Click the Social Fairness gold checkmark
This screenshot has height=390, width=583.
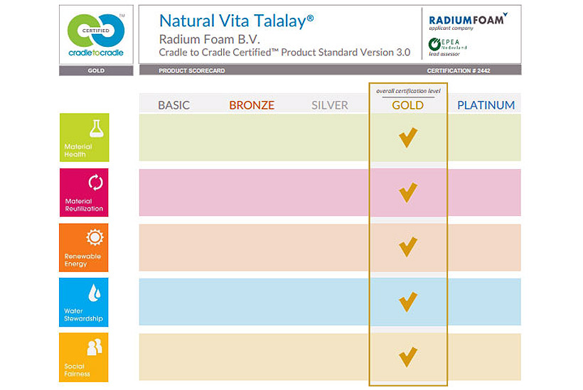click(x=408, y=357)
